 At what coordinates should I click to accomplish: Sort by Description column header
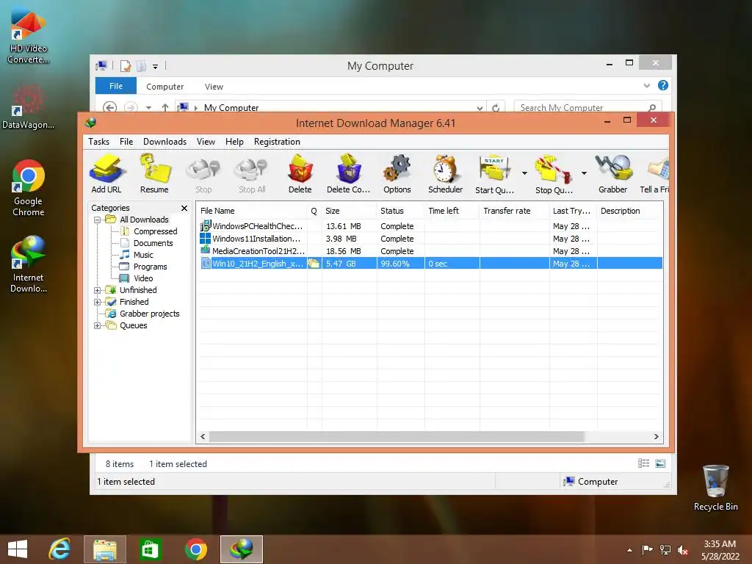pos(629,211)
